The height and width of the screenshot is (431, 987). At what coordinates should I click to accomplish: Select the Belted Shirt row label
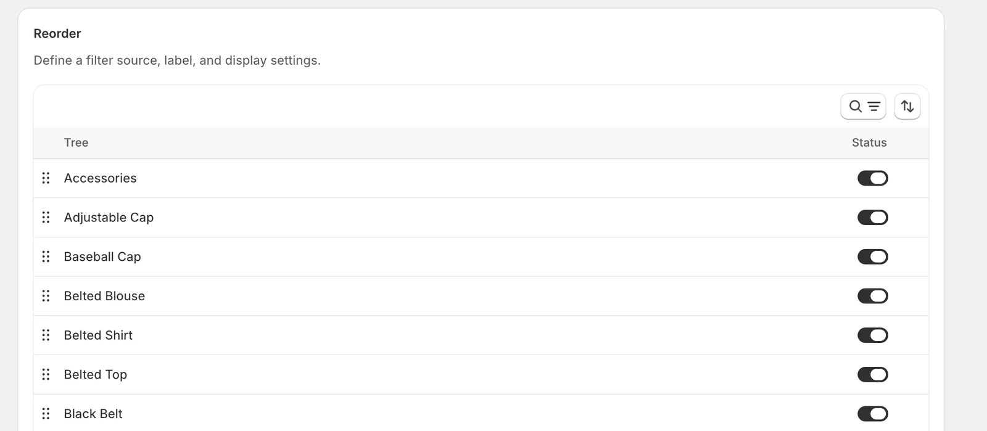98,335
